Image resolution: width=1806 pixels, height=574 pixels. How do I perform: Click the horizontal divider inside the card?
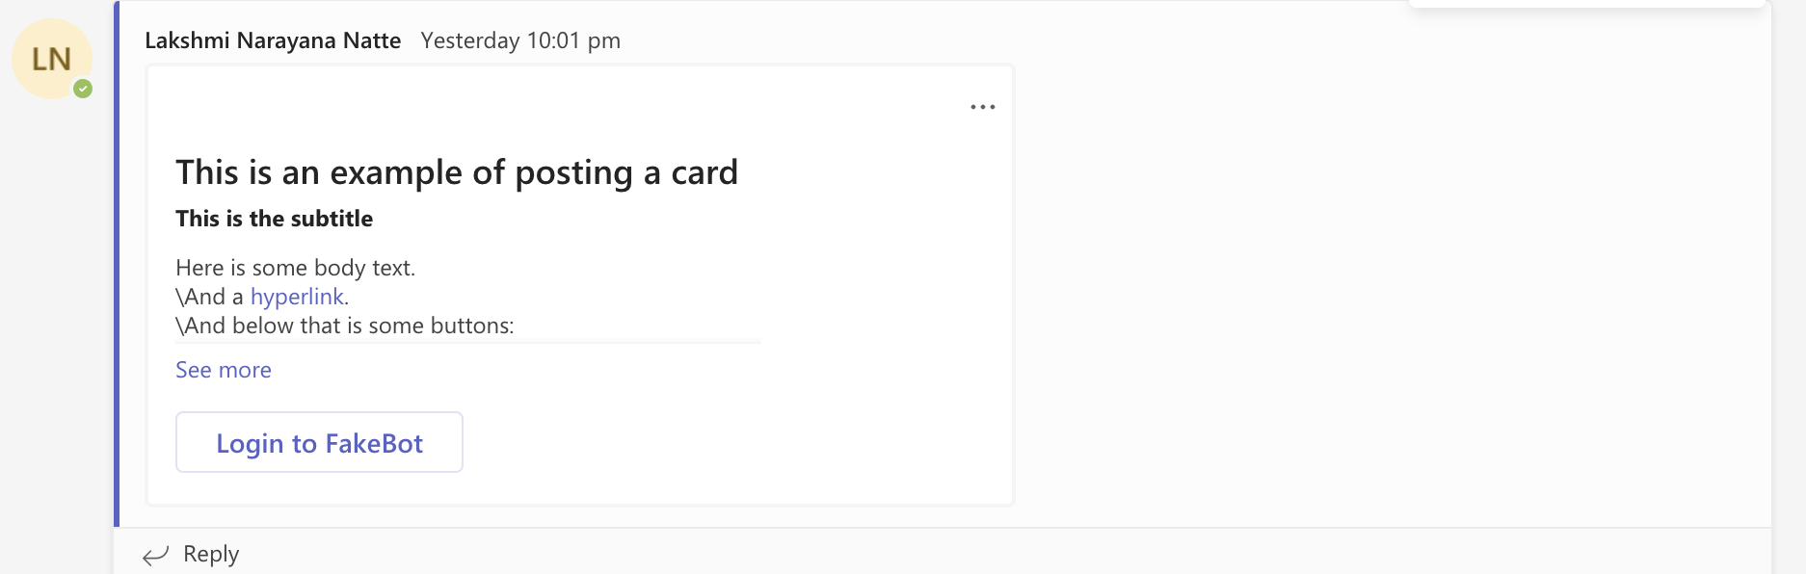click(467, 342)
